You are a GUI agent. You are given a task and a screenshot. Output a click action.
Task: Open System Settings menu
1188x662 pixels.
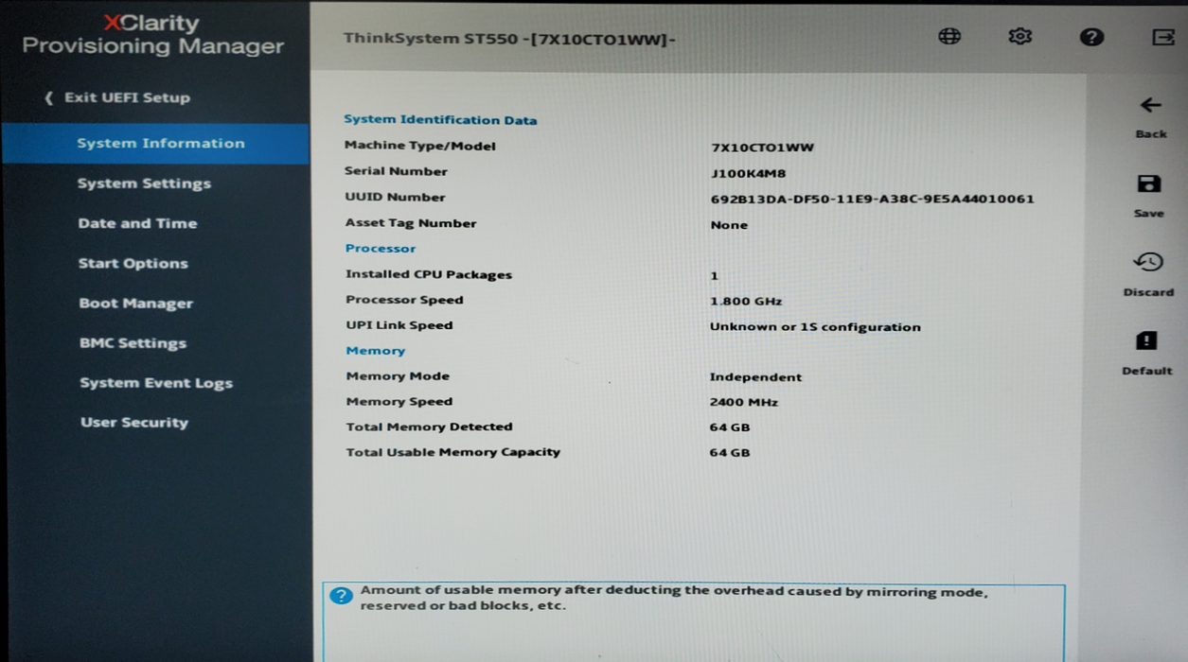144,183
